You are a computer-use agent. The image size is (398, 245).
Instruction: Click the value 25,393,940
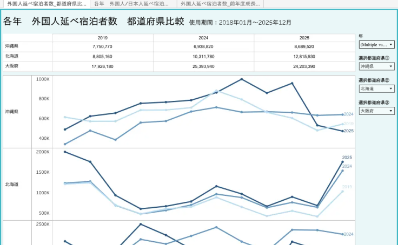click(x=203, y=66)
